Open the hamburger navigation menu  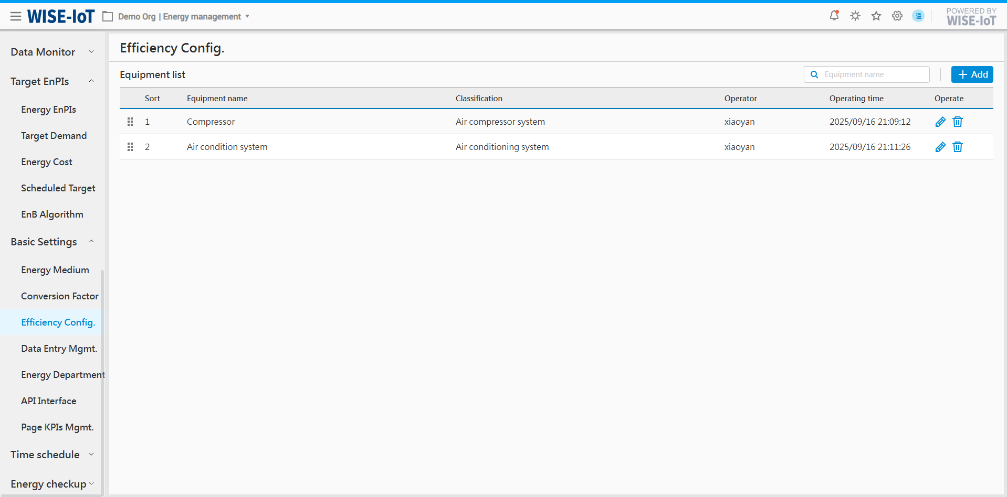tap(16, 17)
